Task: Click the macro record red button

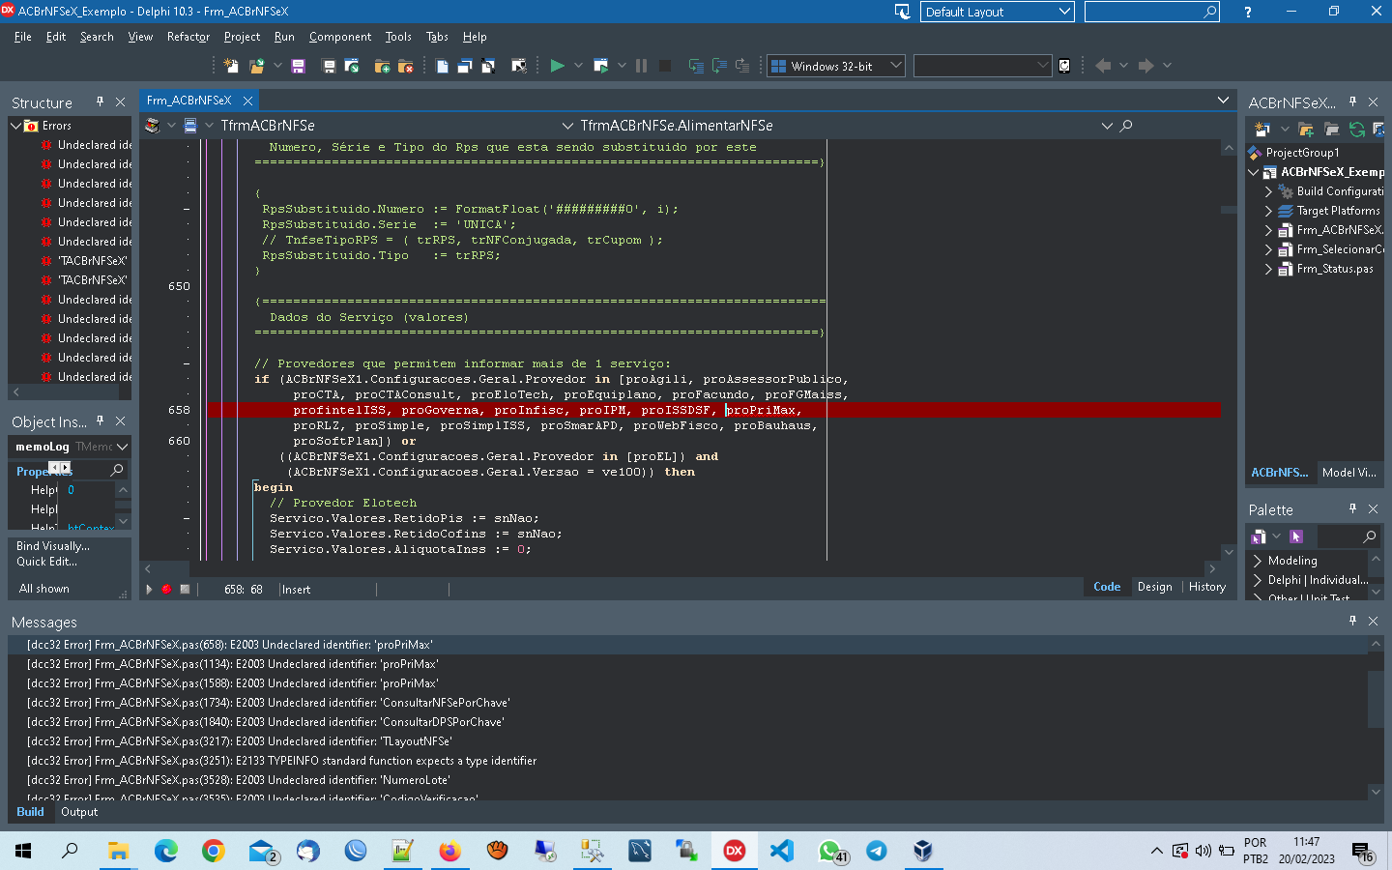Action: 166,589
